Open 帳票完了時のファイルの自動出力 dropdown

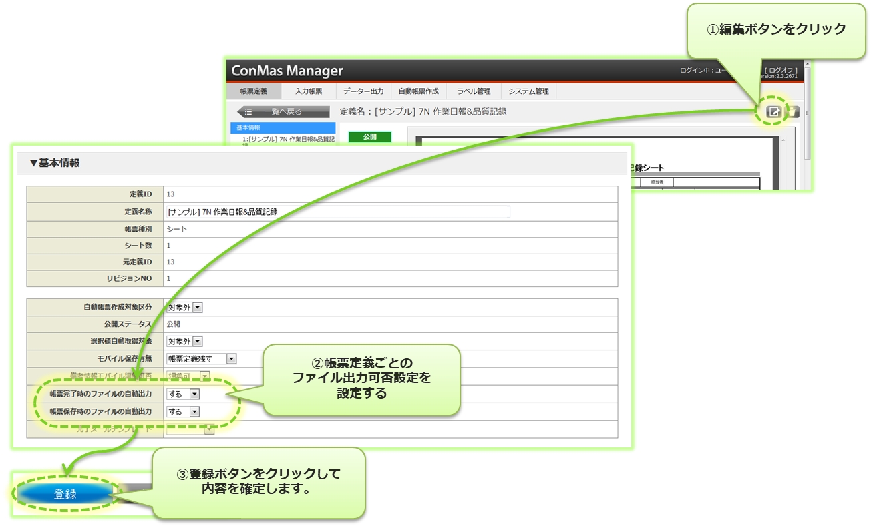(x=183, y=394)
